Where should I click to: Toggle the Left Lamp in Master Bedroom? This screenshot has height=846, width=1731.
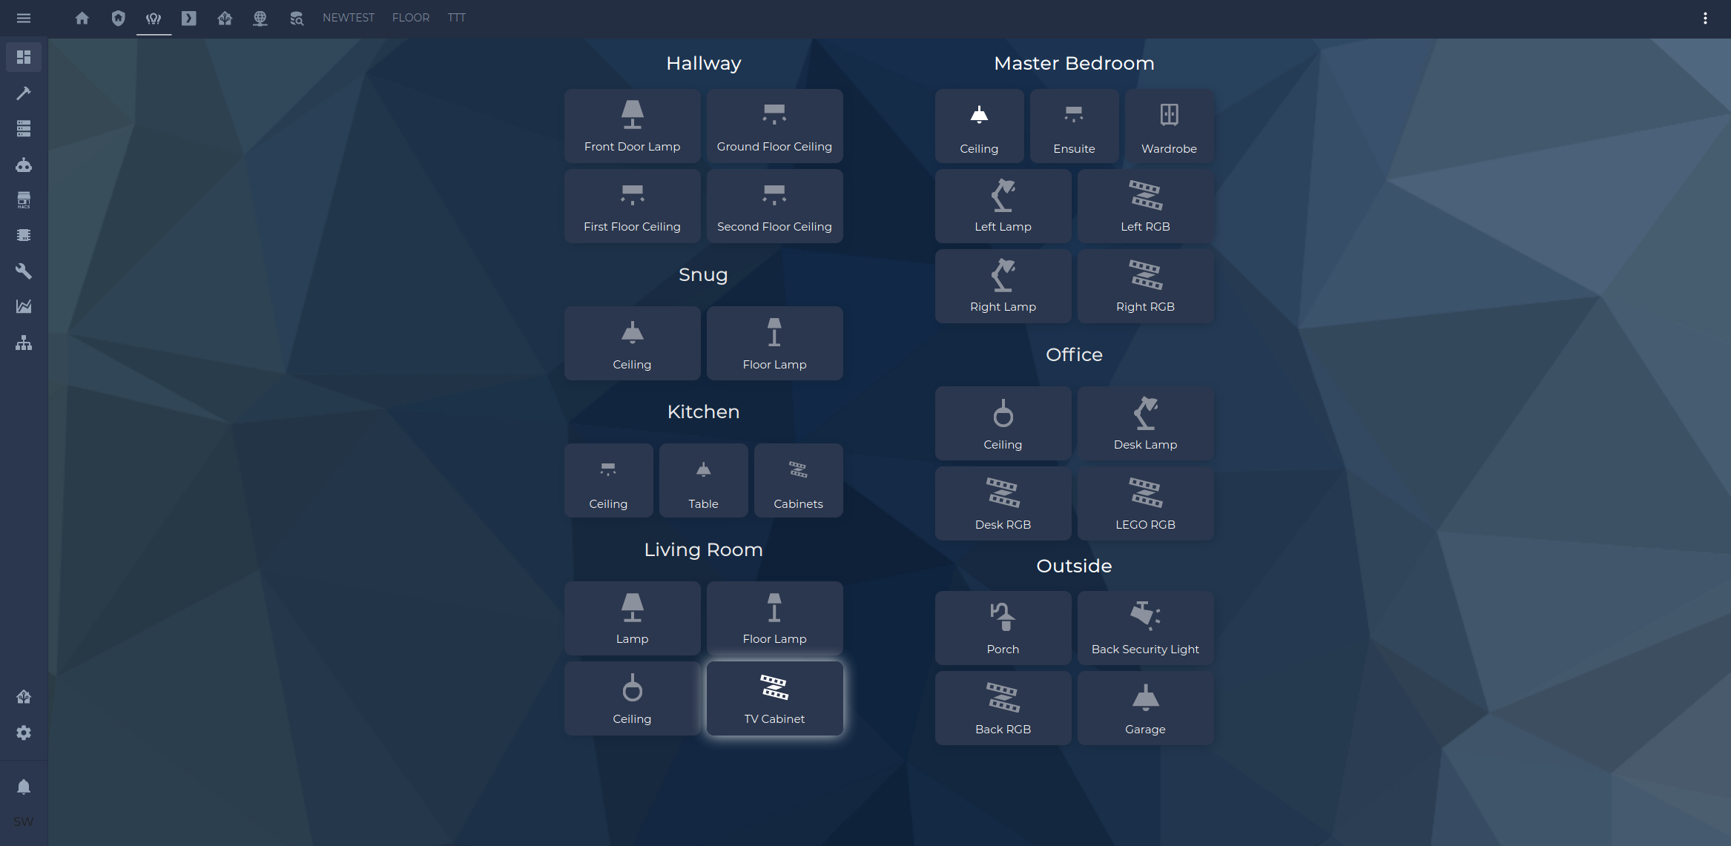click(1003, 206)
